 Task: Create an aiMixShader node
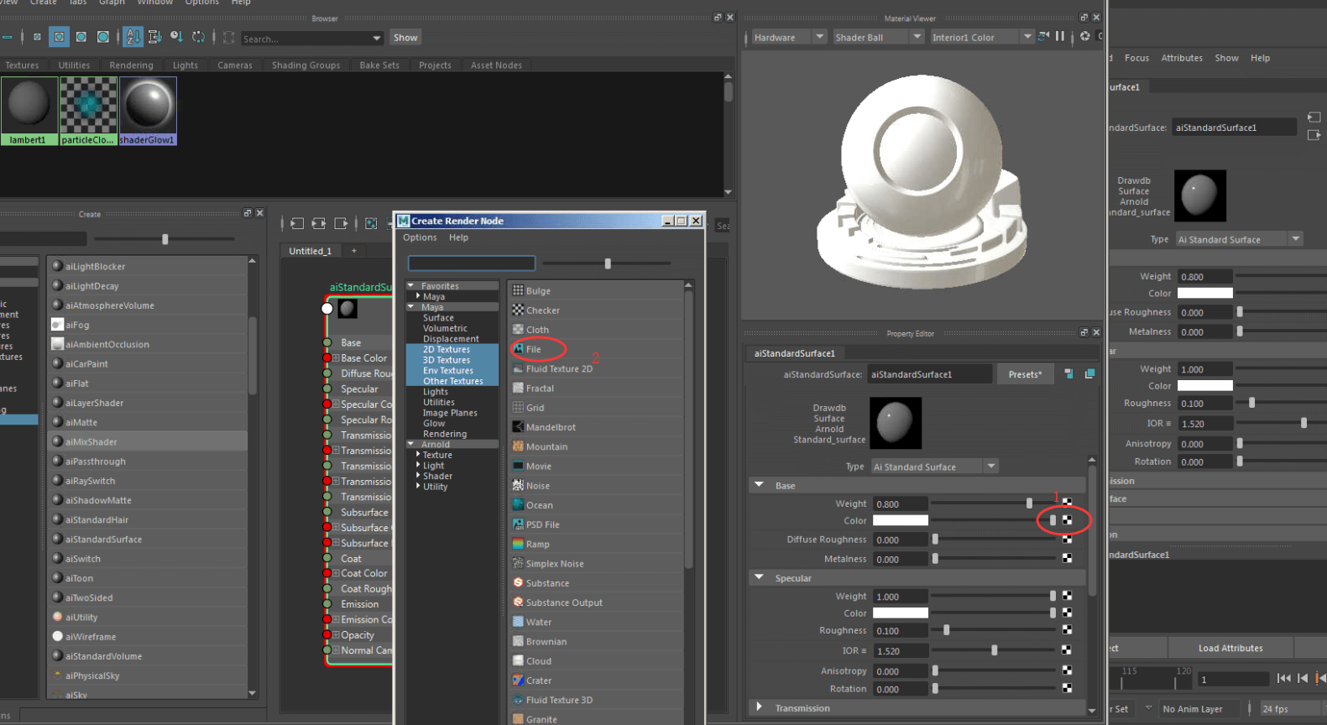tap(91, 442)
